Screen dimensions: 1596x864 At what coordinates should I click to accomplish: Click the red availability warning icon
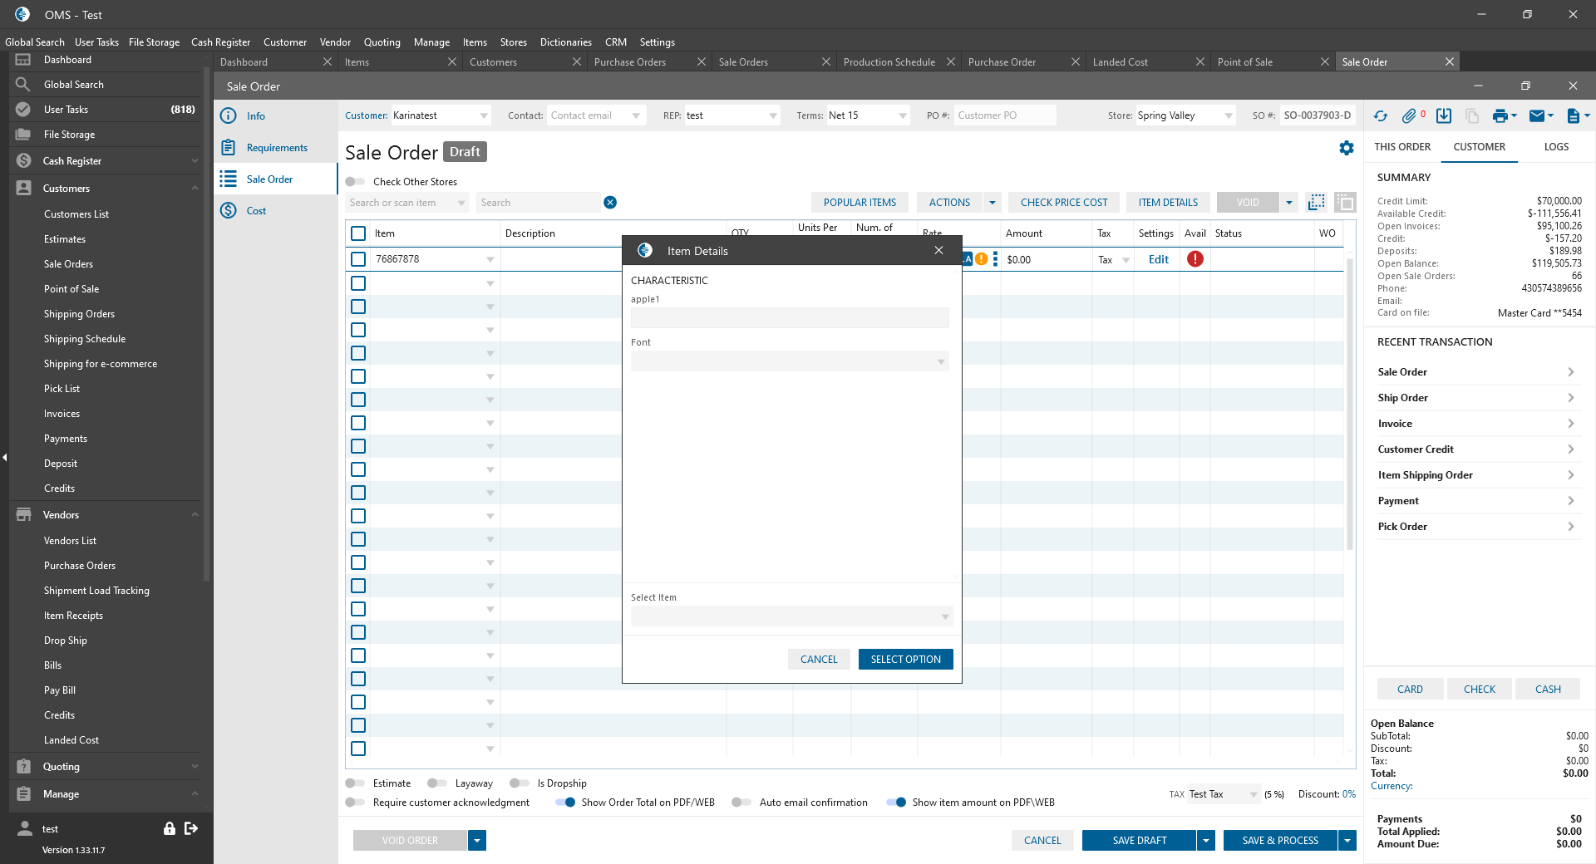pos(1195,259)
